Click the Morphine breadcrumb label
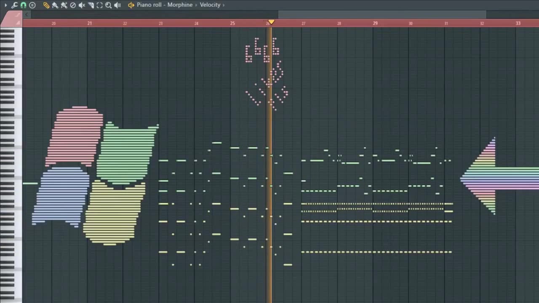Image resolution: width=539 pixels, height=303 pixels. click(x=180, y=5)
